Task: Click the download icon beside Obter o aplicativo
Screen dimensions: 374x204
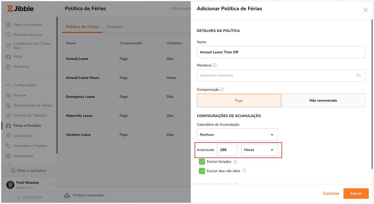Action: 13,171
